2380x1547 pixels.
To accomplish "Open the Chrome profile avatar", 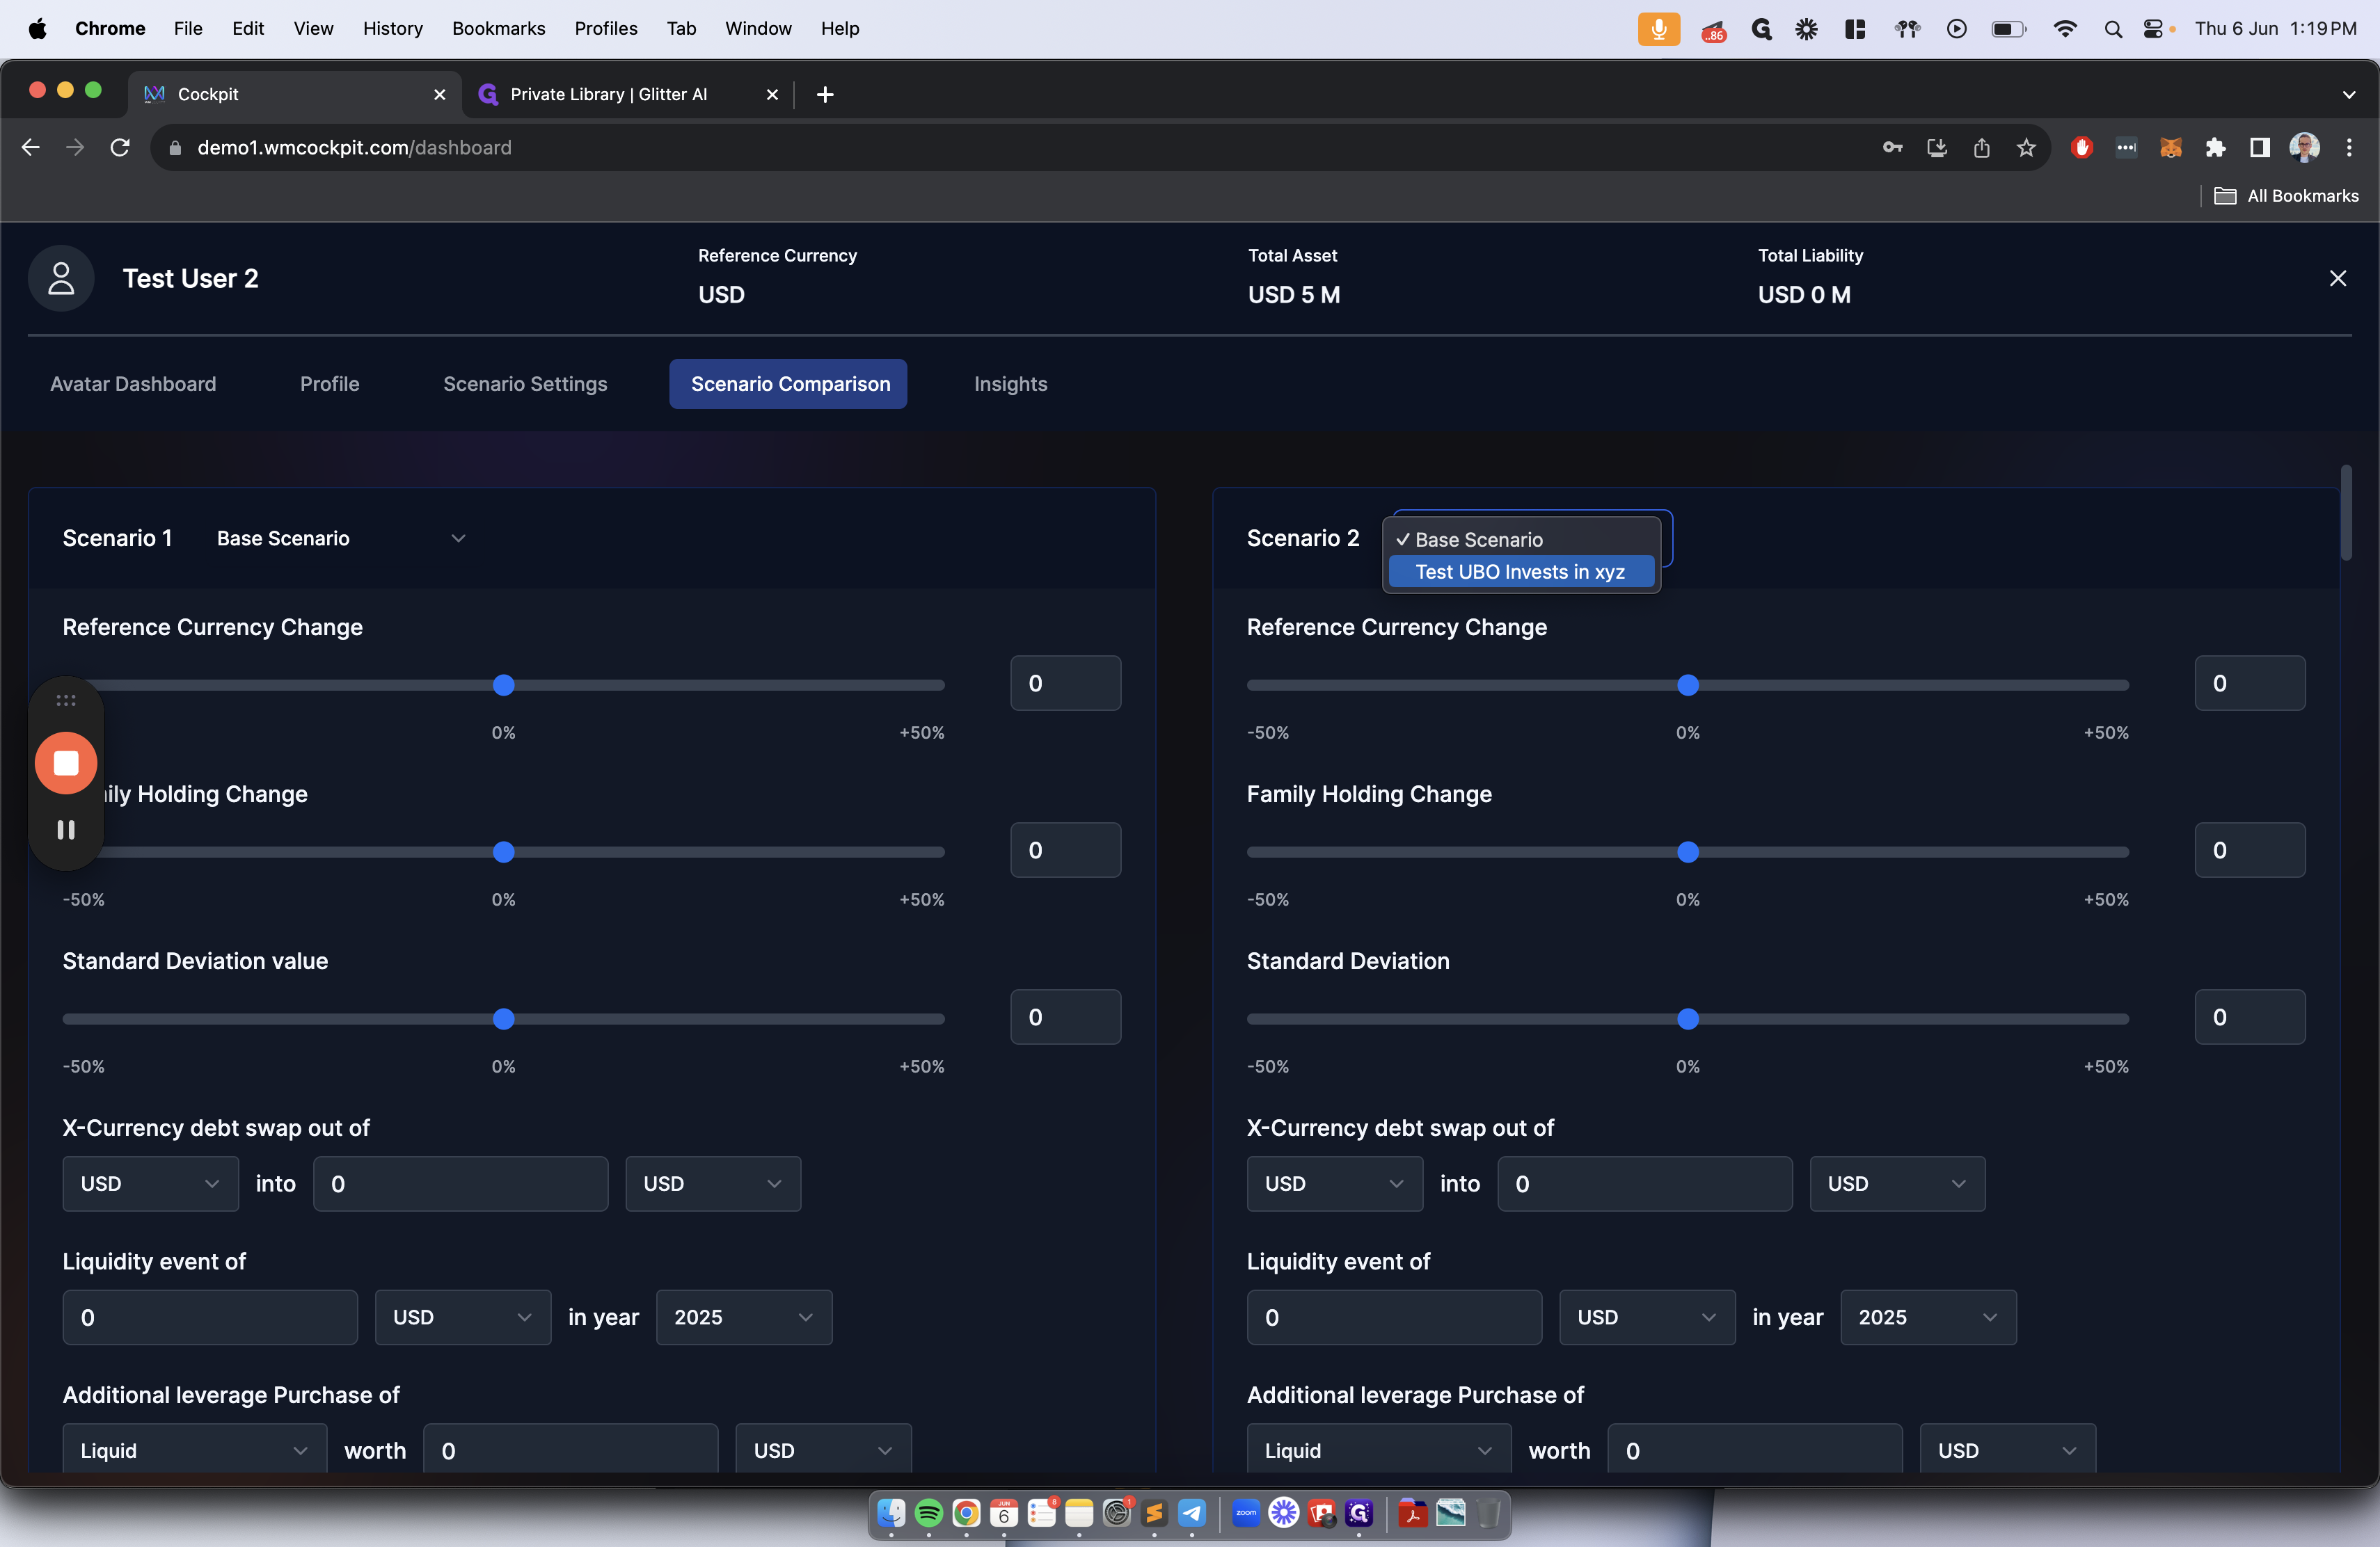I will tap(2304, 148).
